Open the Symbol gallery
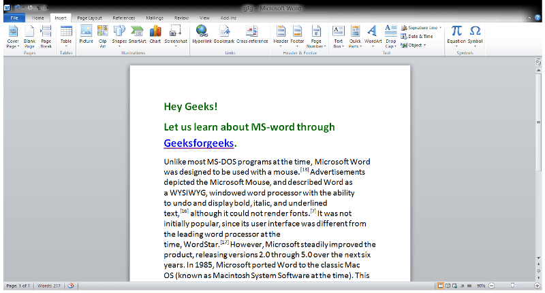 point(475,37)
